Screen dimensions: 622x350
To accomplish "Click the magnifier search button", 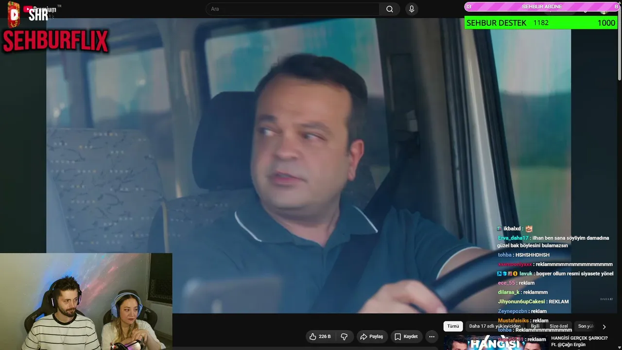I will point(390,9).
